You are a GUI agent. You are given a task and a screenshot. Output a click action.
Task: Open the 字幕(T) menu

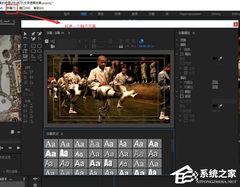tap(11, 8)
